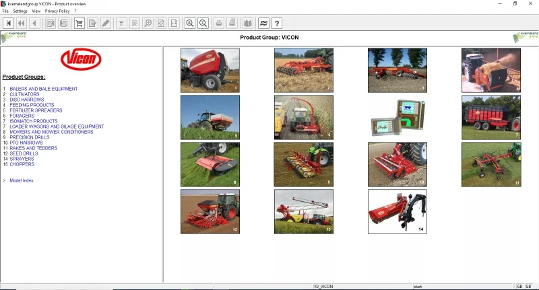Select the forager in maize thumbnail
This screenshot has height=290, width=539.
coord(304,117)
